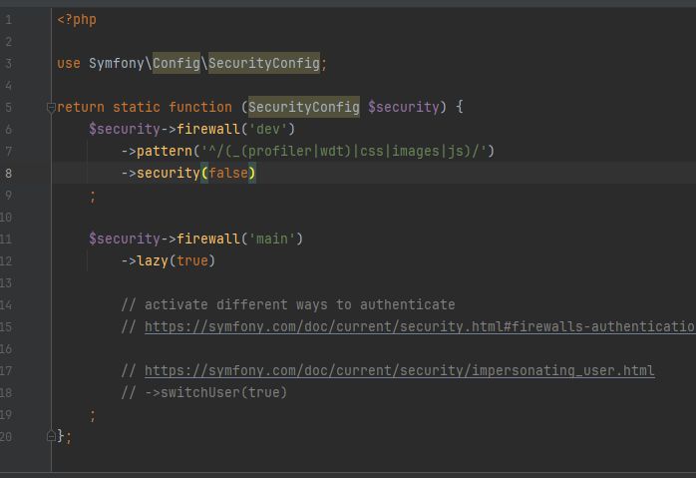Click the SecurityConfig type hint on line 5
The height and width of the screenshot is (478, 696).
(303, 107)
